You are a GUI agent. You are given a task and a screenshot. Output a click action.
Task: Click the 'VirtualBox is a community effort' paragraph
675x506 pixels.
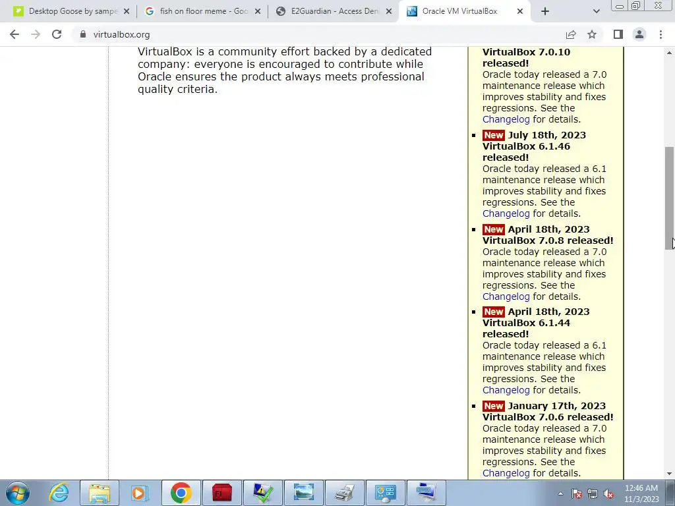click(285, 70)
